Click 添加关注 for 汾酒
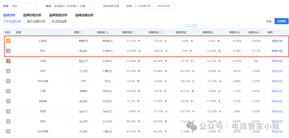The width and height of the screenshot is (289, 138). (x=277, y=61)
